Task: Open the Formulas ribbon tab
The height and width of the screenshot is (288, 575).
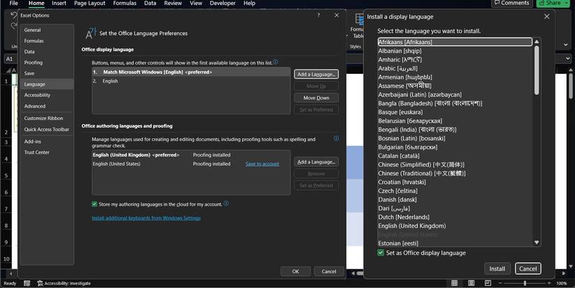Action: [x=125, y=3]
